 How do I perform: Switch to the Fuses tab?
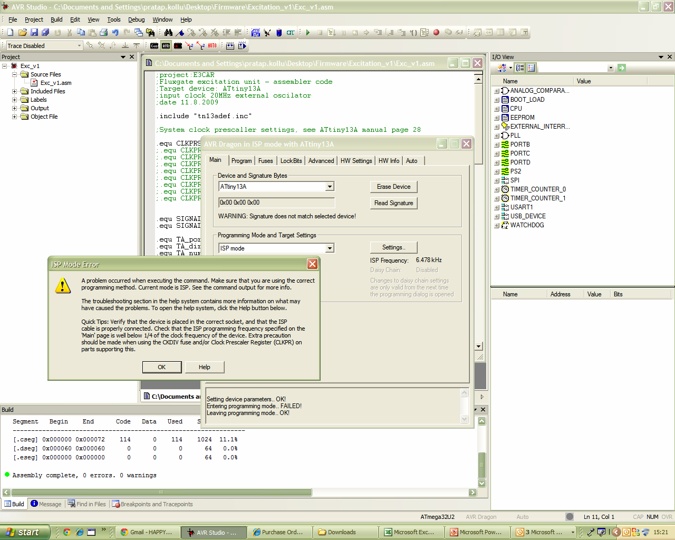point(266,161)
